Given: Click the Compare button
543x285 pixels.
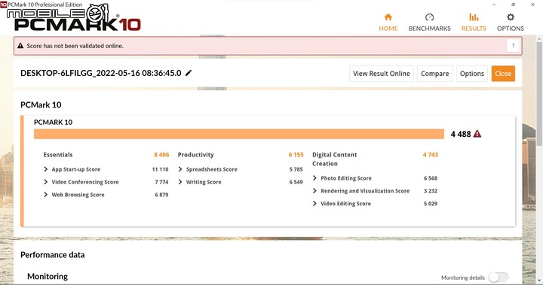Looking at the screenshot, I should coord(434,74).
